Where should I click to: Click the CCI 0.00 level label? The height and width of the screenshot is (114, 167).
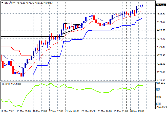point(159,97)
